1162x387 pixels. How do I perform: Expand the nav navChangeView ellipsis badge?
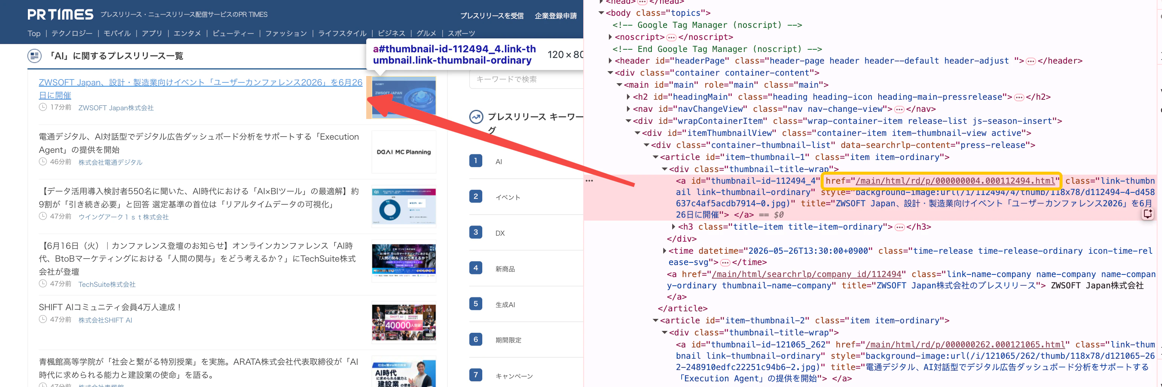tap(899, 110)
